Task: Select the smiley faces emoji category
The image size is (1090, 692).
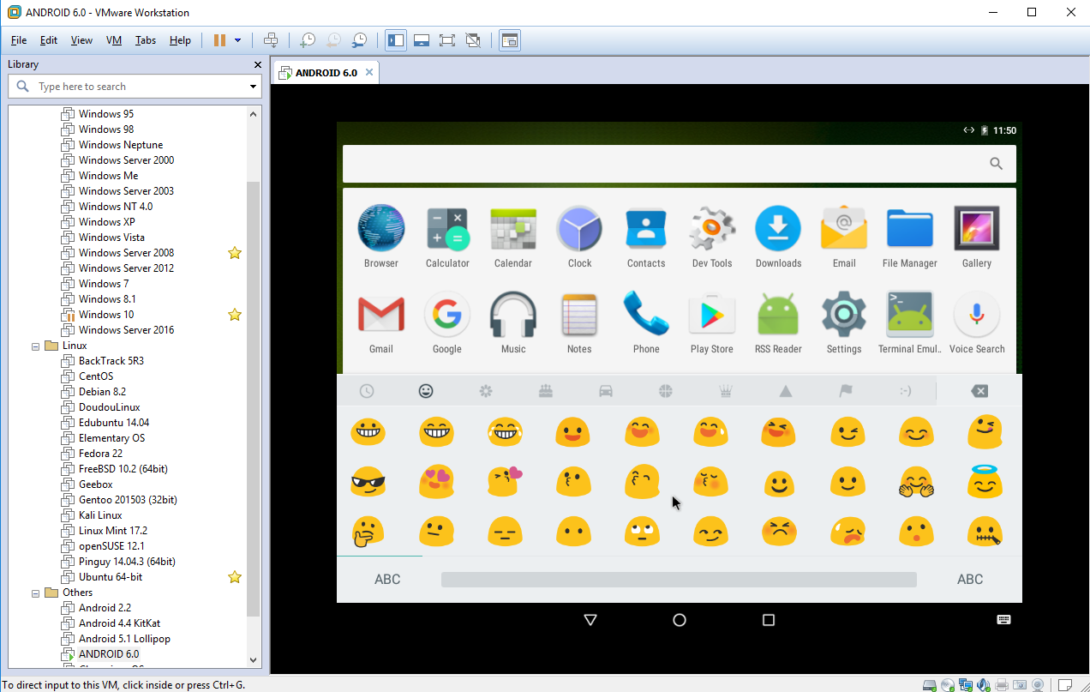Action: [x=426, y=391]
